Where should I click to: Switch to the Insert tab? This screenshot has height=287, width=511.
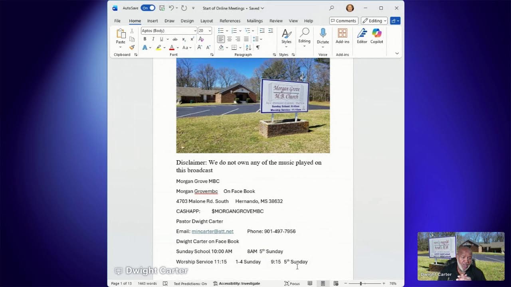[x=153, y=21]
